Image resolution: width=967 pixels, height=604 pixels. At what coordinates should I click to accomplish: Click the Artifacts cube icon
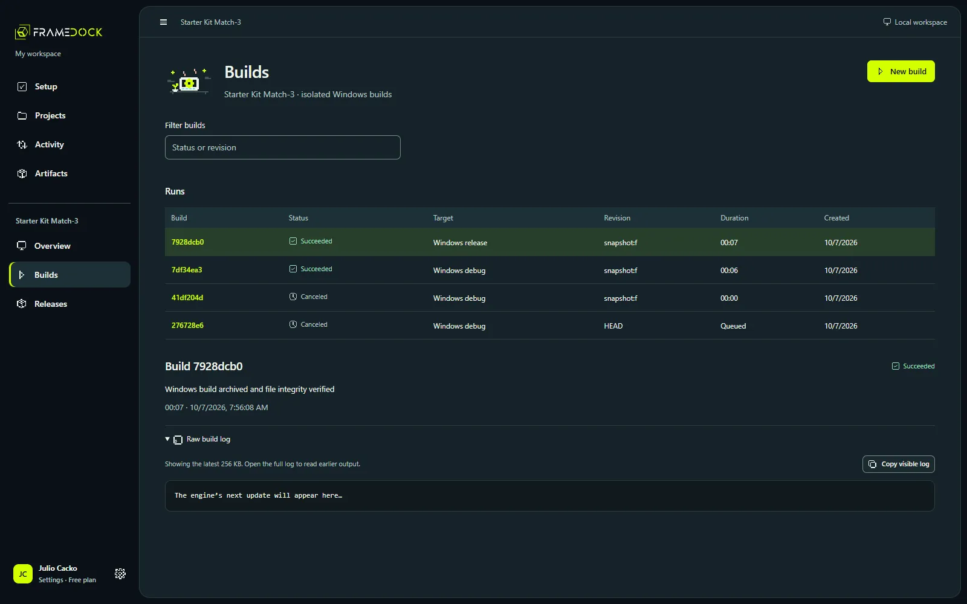point(22,173)
